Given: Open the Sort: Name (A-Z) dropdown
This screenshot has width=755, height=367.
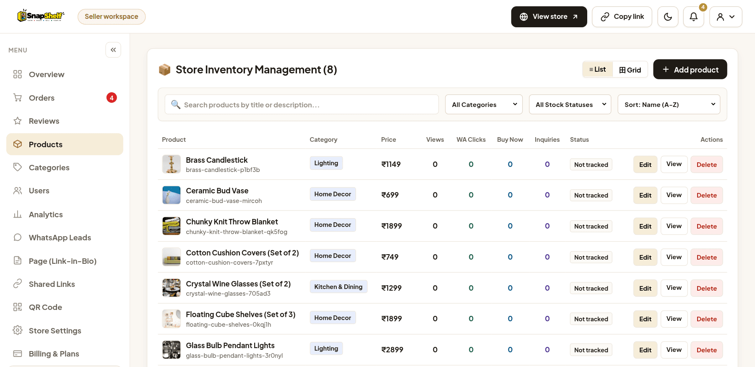Looking at the screenshot, I should [669, 104].
